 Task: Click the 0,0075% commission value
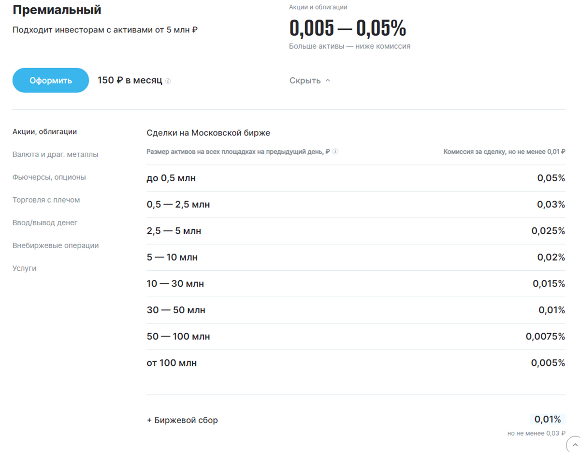(x=545, y=336)
